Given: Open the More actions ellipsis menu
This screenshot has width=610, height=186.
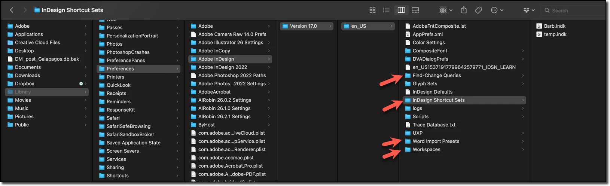Looking at the screenshot, I should coord(497,10).
